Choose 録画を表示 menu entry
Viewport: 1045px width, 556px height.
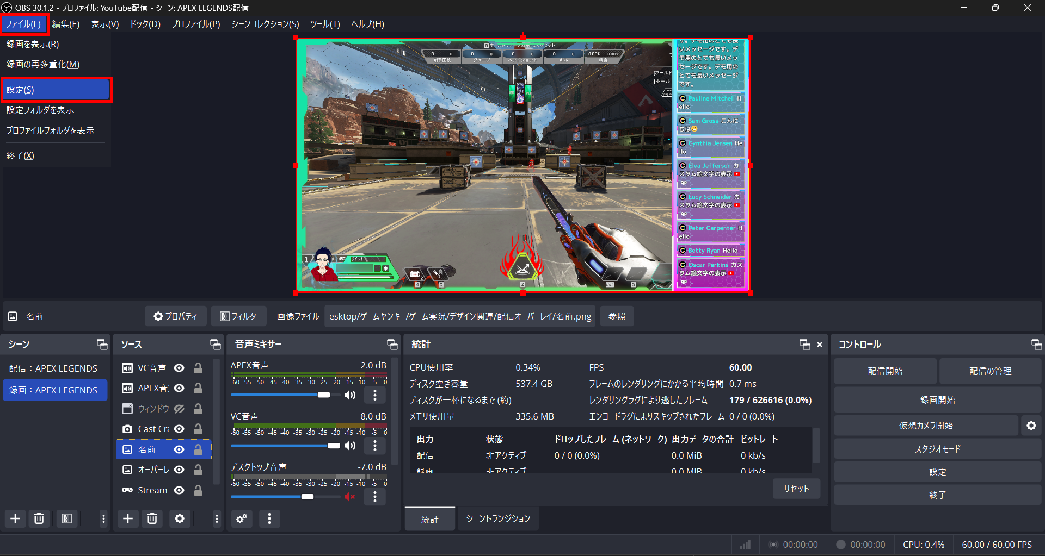(57, 44)
